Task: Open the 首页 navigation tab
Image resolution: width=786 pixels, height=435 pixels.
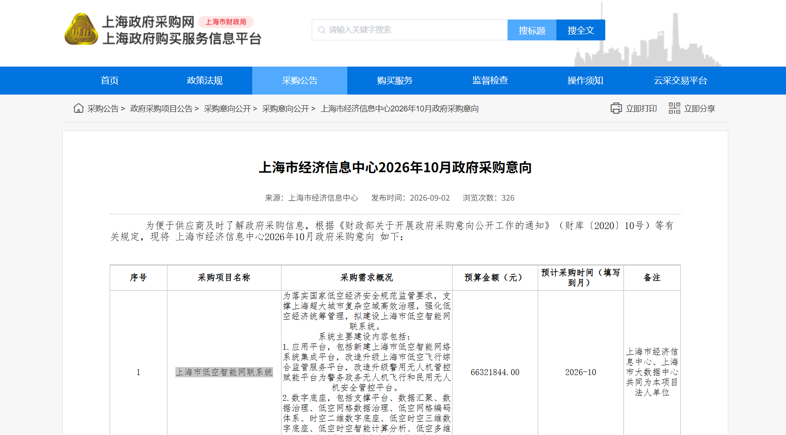Action: [110, 80]
